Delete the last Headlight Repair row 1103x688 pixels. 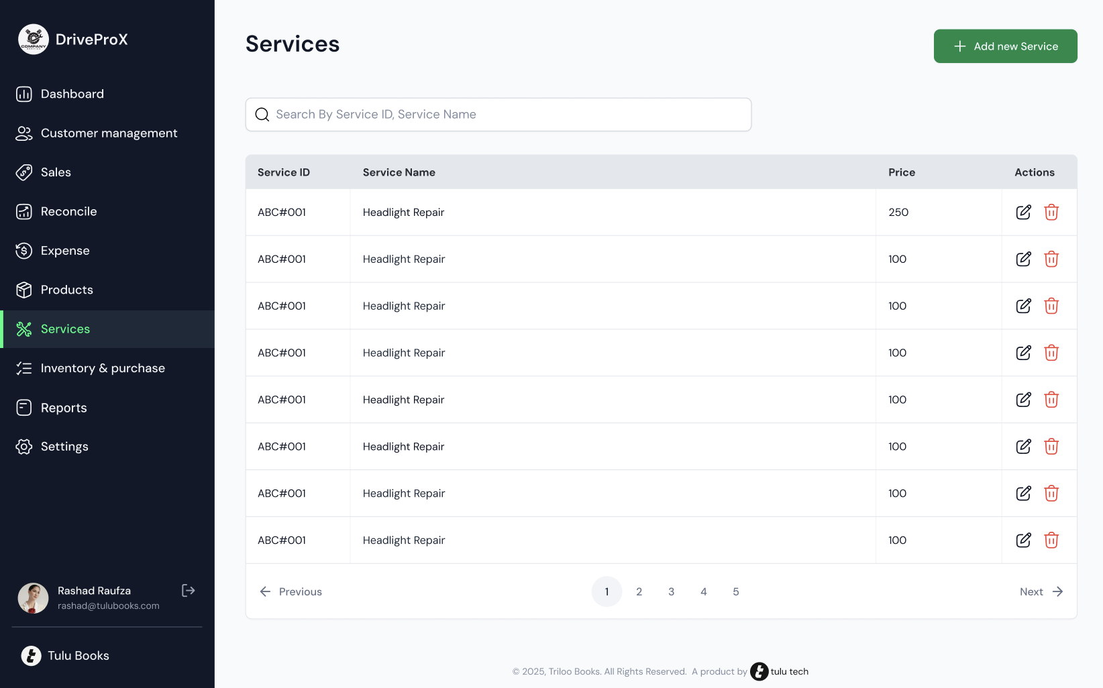[x=1051, y=540]
